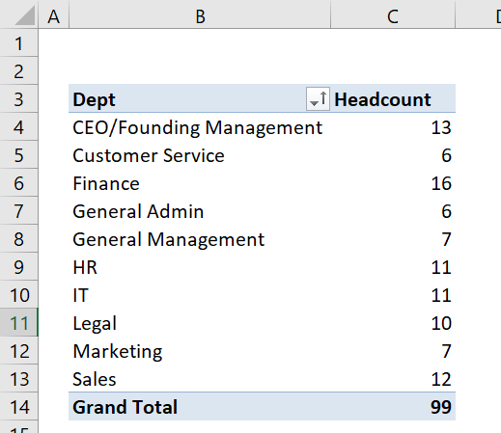The height and width of the screenshot is (433, 501).
Task: Select the Customer Service cell
Action: 200,155
